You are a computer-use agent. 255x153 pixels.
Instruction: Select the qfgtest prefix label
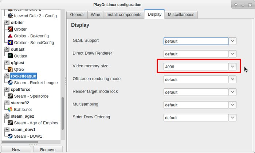click(x=17, y=63)
